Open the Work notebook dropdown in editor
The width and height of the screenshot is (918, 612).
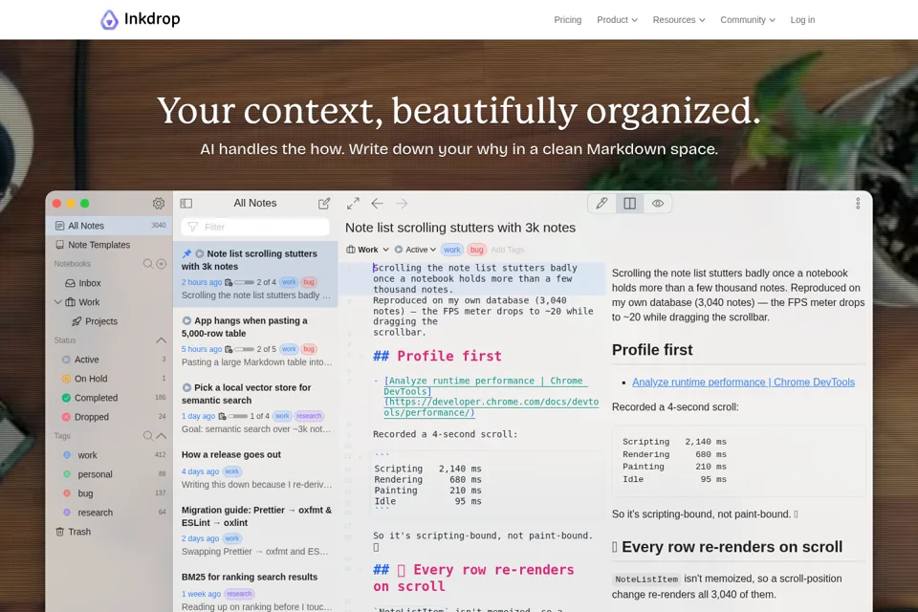367,250
